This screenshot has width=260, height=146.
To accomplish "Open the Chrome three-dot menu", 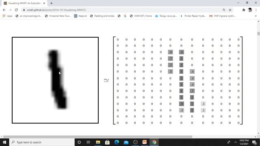I will click(256, 10).
